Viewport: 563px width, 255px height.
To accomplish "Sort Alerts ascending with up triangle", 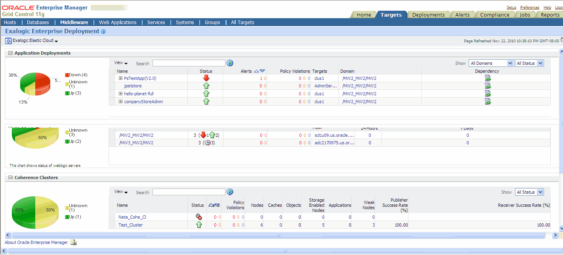I will click(256, 71).
